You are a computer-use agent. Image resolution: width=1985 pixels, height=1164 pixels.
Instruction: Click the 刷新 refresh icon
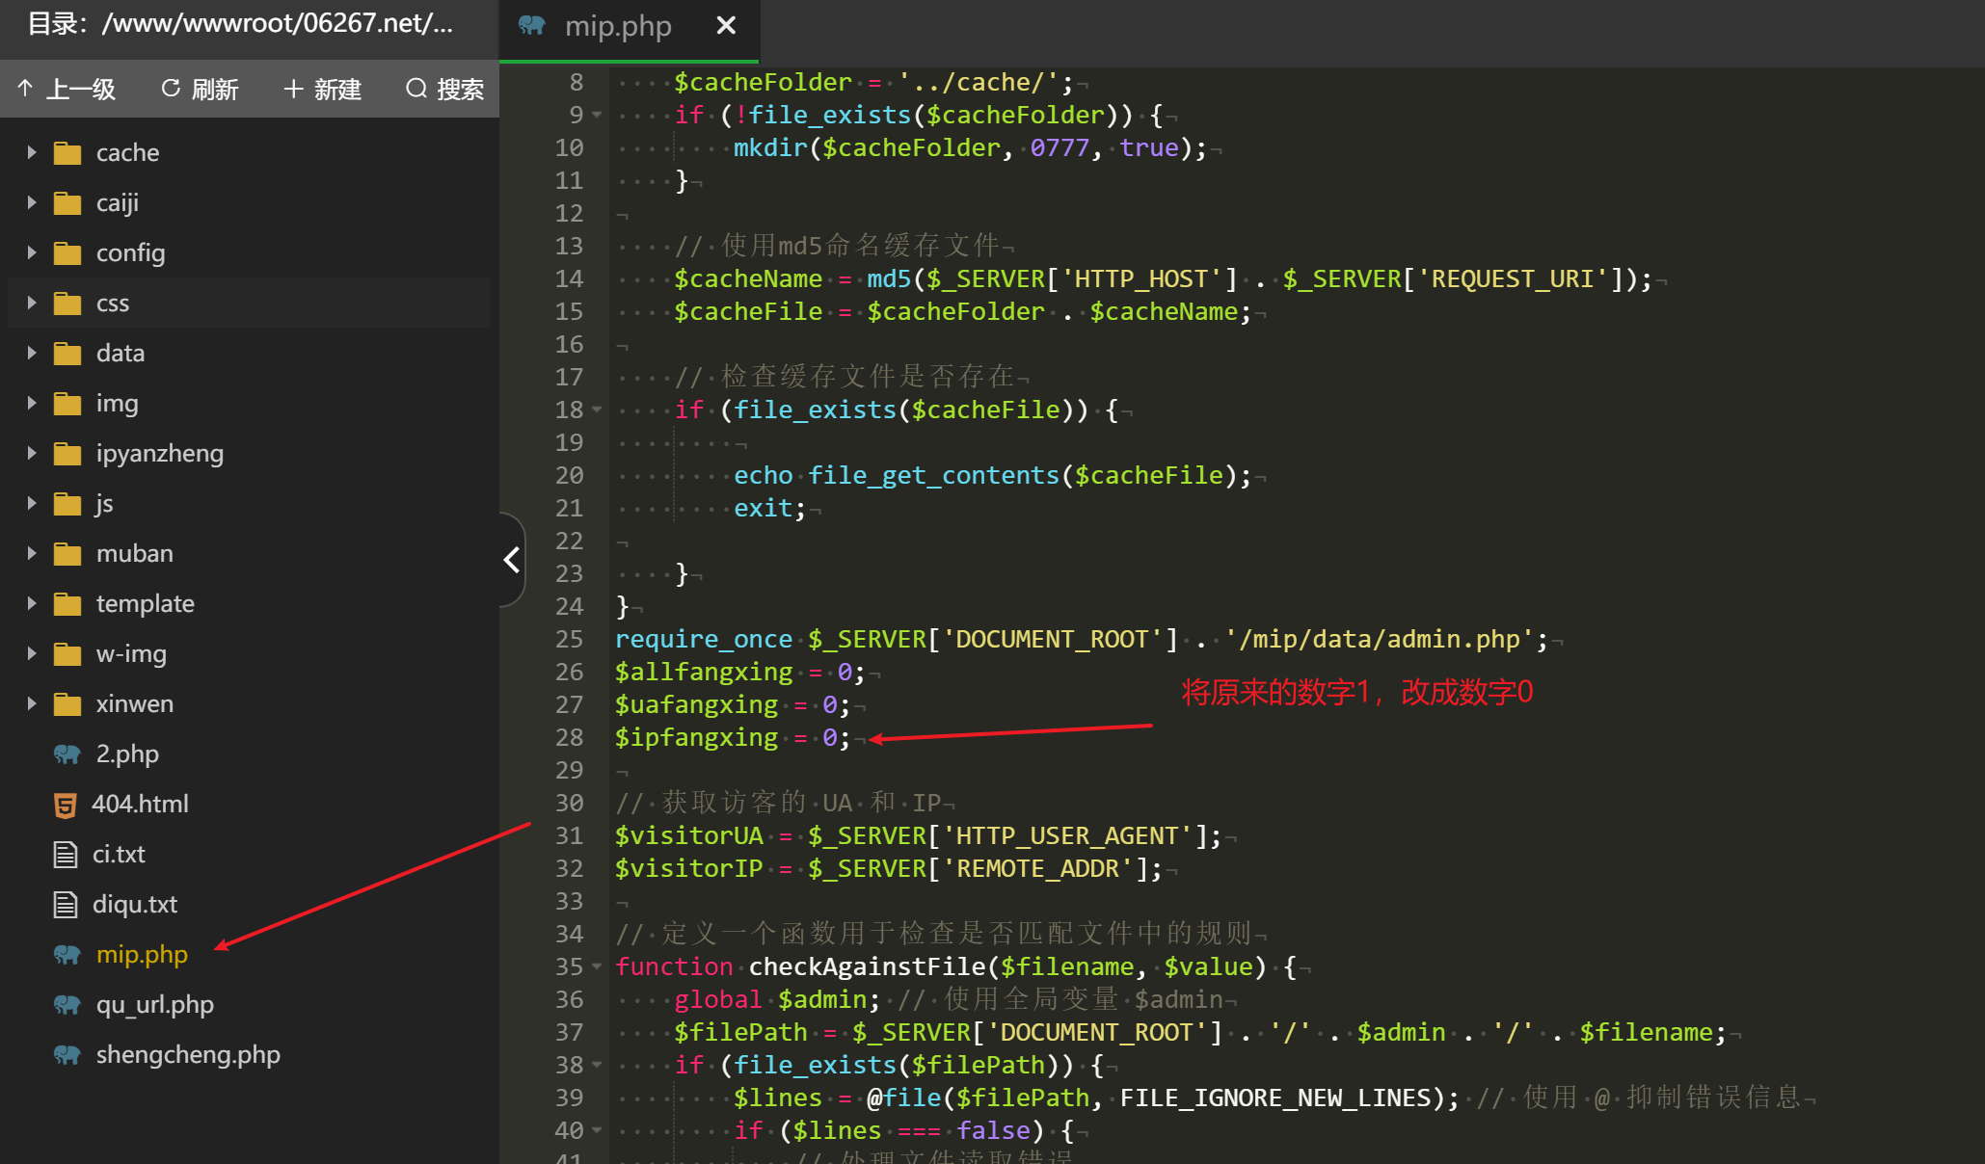click(171, 89)
